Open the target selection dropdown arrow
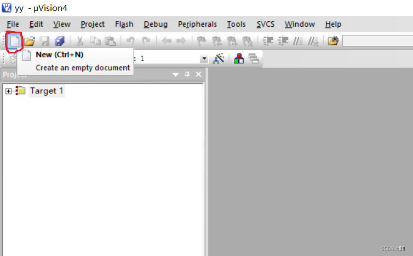 point(204,58)
